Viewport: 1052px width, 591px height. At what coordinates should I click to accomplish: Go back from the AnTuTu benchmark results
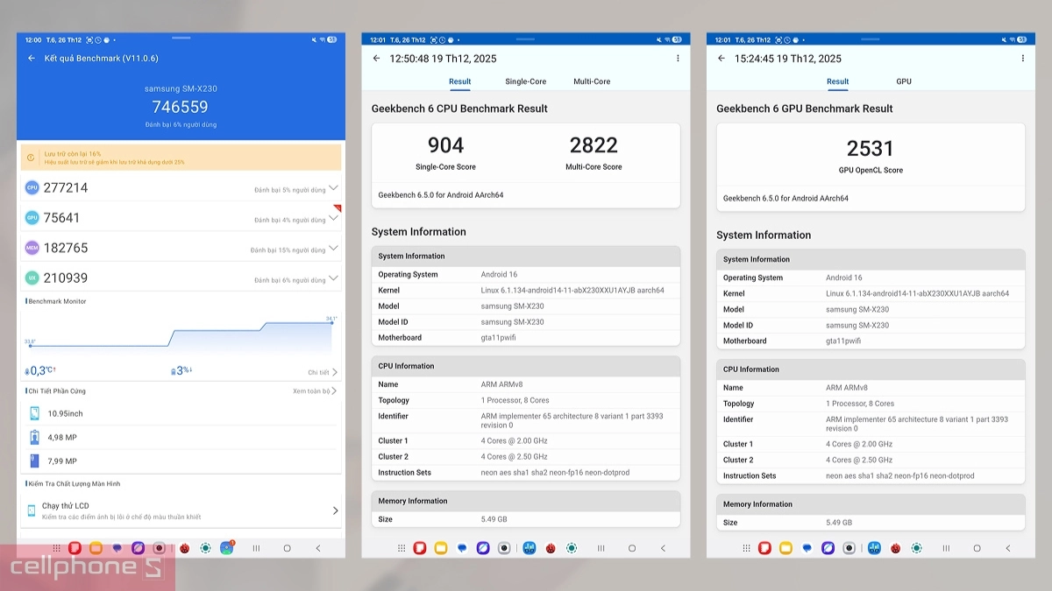32,59
